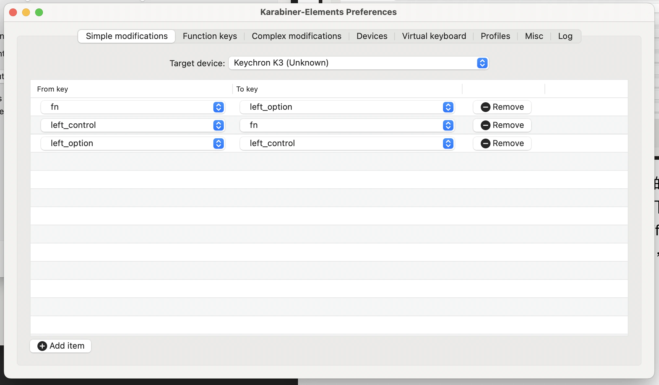
Task: Click the minus icon in the left_option row
Action: point(485,143)
